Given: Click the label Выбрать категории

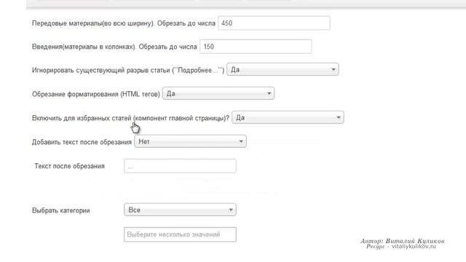Looking at the screenshot, I should pyautogui.click(x=61, y=210).
